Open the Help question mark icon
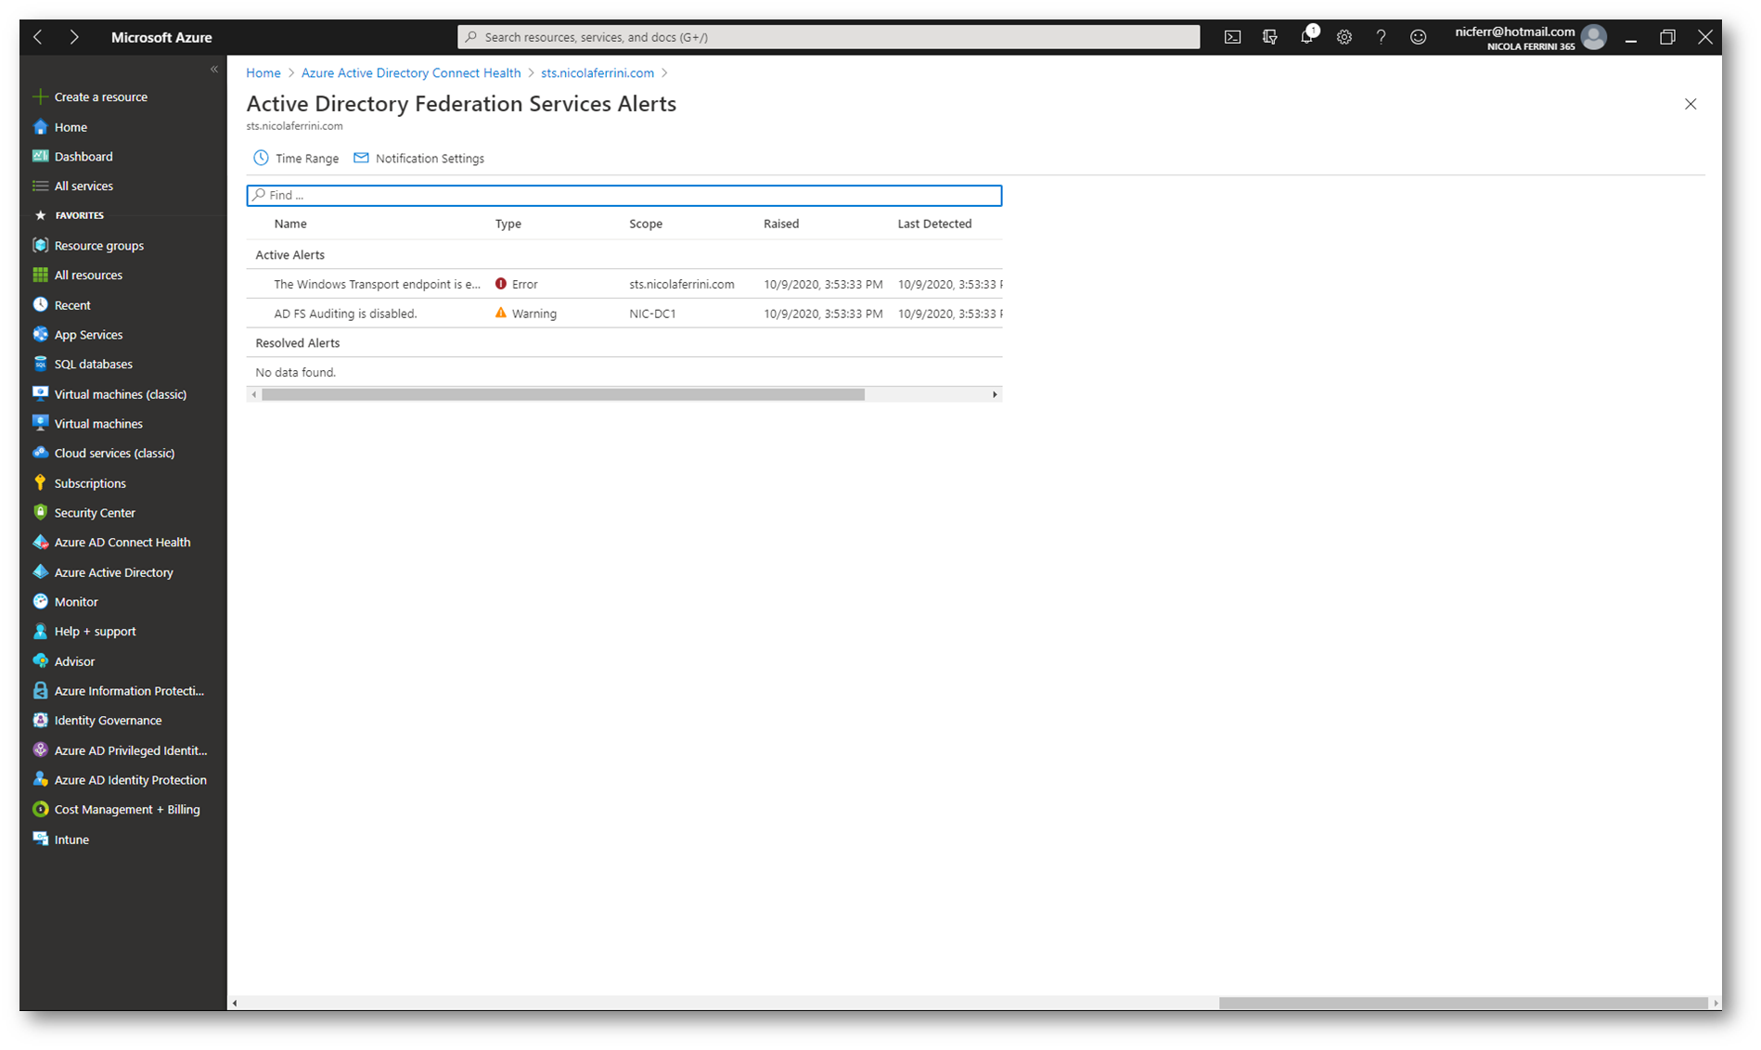Screen dimensions: 1761x1050 point(1381,37)
